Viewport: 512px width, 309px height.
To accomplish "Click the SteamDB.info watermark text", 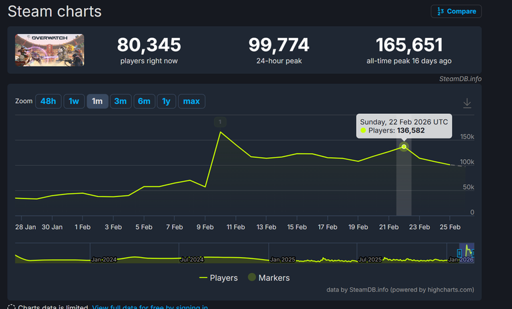I will click(460, 79).
